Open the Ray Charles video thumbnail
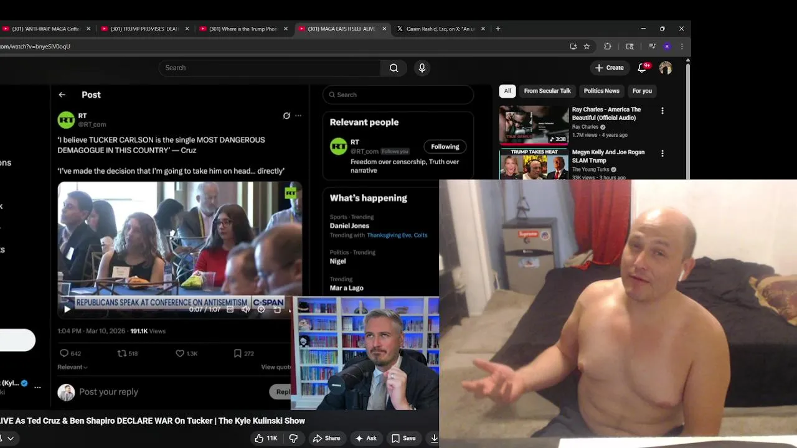The width and height of the screenshot is (797, 448). tap(534, 125)
